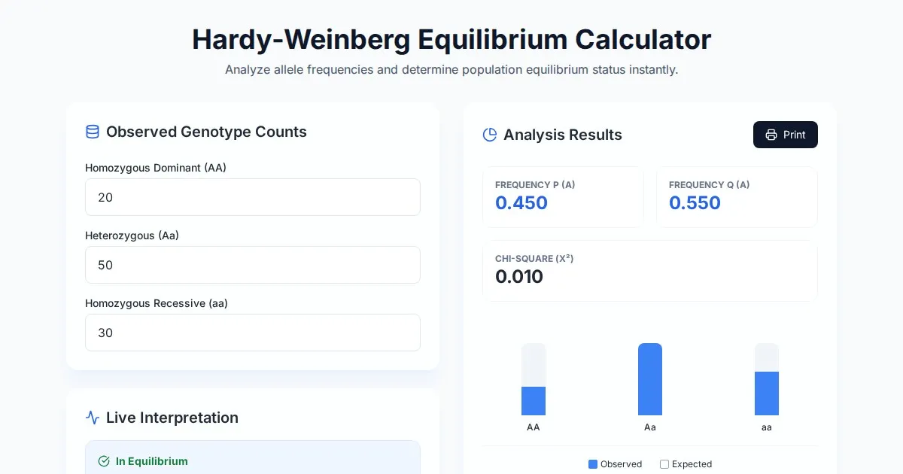Click the Homozygous Dominant (AA) label

156,168
